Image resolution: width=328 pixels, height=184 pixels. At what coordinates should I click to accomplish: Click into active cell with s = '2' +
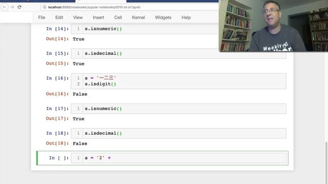tap(178, 158)
